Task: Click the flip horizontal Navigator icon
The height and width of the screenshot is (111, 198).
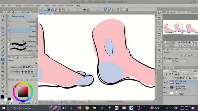Action: coord(193,46)
